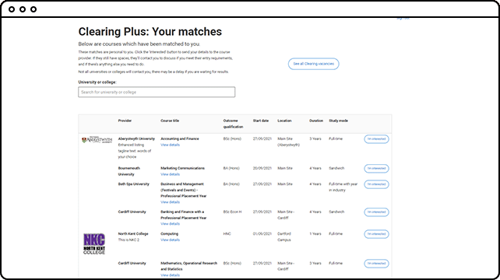Click the HNC qualification cell
The height and width of the screenshot is (280, 500).
227,234
